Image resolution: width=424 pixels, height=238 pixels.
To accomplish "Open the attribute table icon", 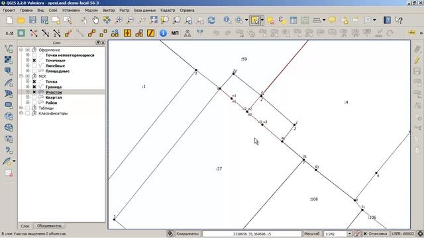I will point(293,20).
